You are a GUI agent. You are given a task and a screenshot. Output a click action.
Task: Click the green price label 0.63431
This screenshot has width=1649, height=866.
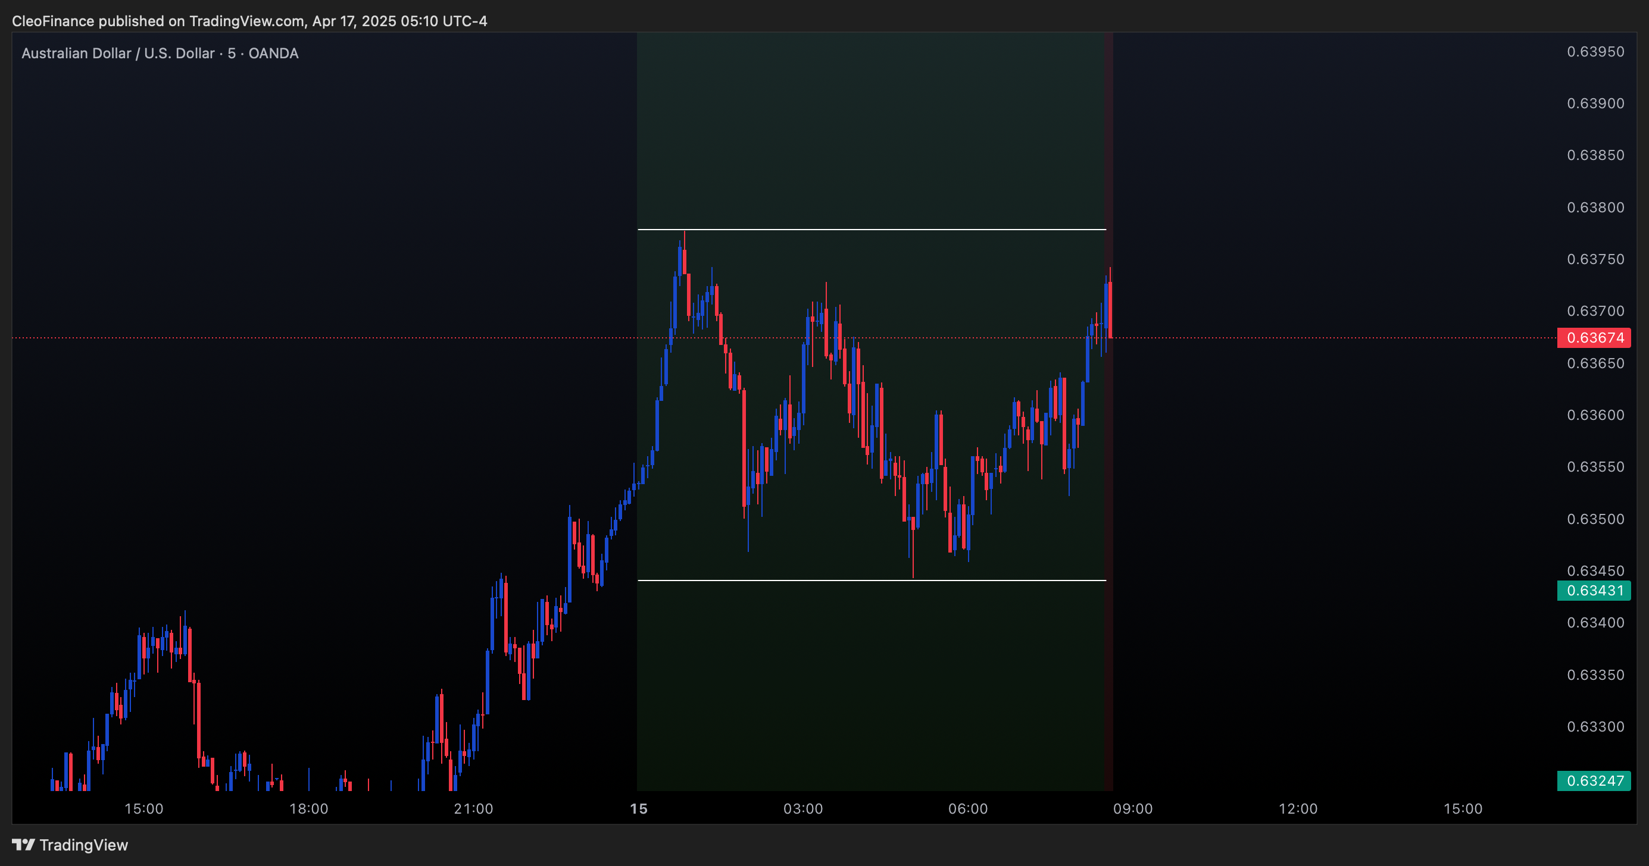1594,591
